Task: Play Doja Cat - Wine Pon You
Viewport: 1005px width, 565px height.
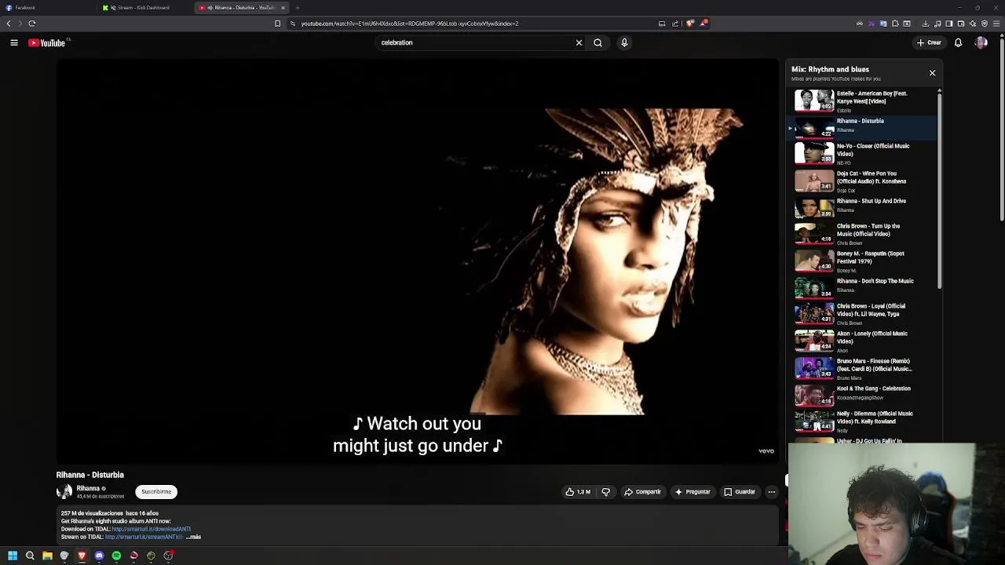Action: pos(864,181)
